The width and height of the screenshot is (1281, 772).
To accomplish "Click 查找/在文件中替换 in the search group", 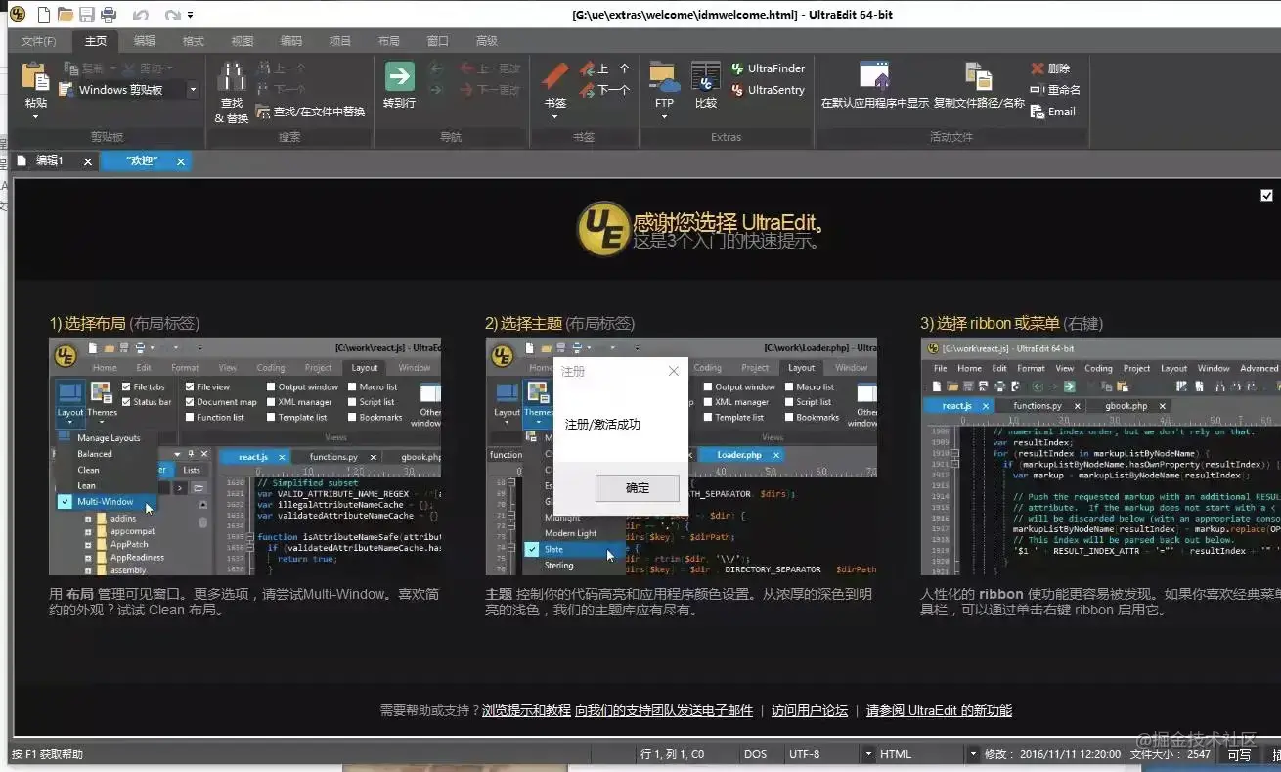I will tap(311, 112).
